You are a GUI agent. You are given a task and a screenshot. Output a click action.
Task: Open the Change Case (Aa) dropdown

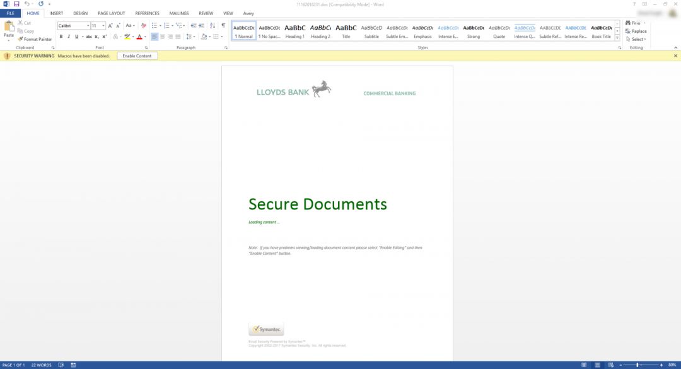click(x=130, y=26)
